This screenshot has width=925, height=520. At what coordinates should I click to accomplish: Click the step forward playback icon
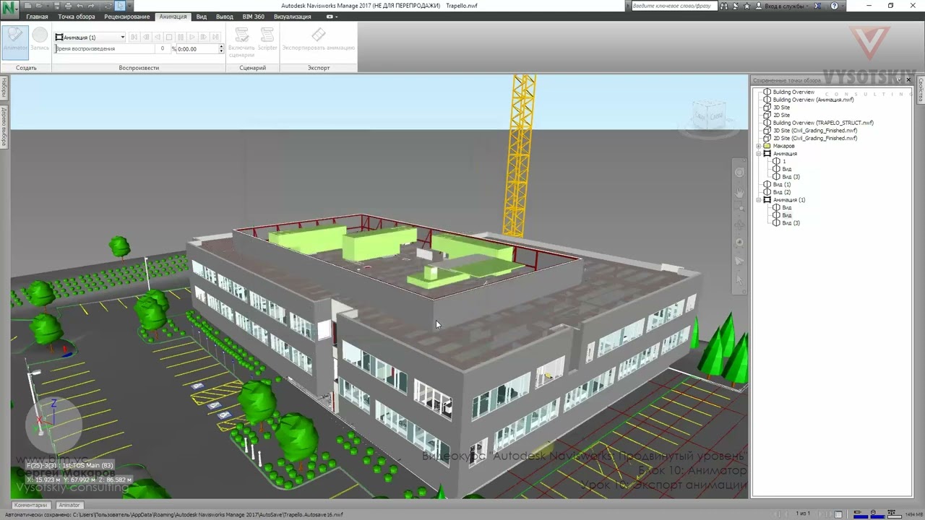point(203,37)
